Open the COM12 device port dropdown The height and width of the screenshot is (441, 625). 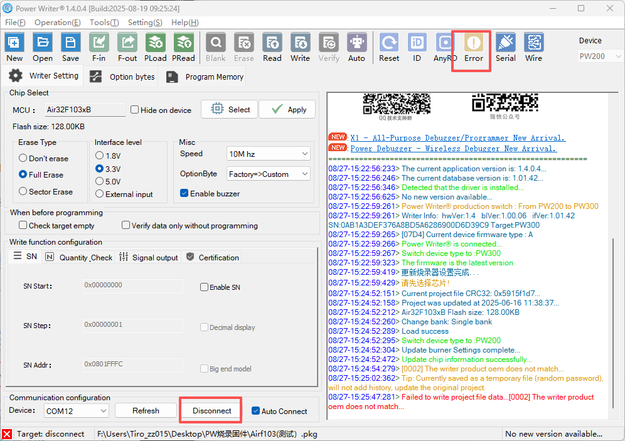[x=76, y=411]
